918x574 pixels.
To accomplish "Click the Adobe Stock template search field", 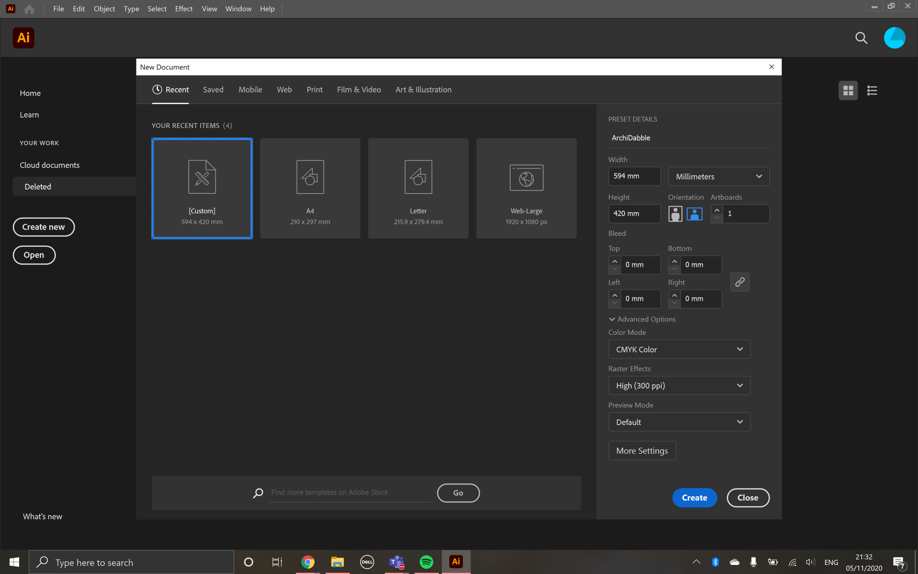I will (x=350, y=493).
